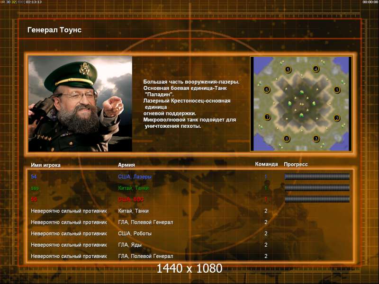Click the line 'Основная боевая единица-Танк'
The image size is (379, 284).
pos(185,88)
